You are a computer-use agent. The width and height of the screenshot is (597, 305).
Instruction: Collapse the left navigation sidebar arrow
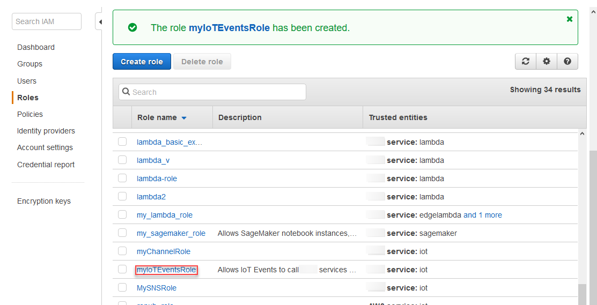click(100, 22)
